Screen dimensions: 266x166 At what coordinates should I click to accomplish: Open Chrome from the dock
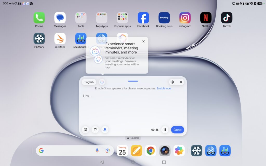[151, 151]
